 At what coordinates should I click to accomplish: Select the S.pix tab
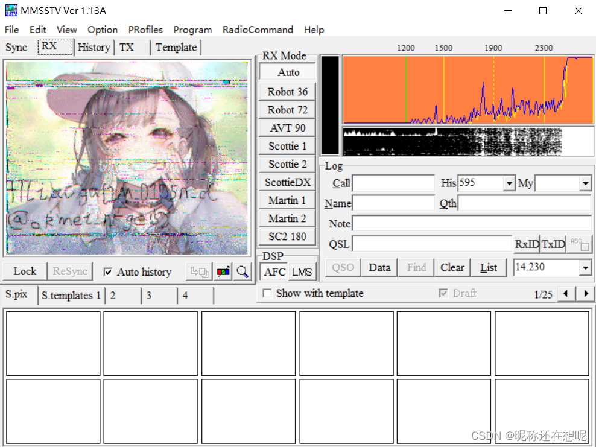coord(19,294)
